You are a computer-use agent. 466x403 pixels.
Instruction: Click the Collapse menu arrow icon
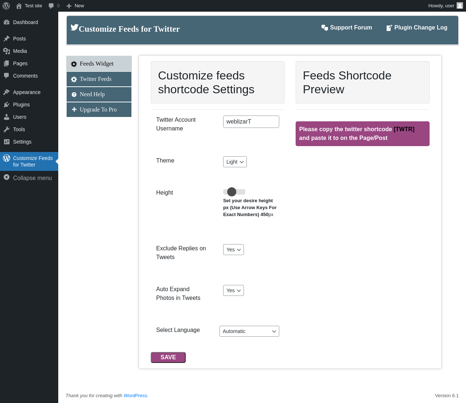7,177
